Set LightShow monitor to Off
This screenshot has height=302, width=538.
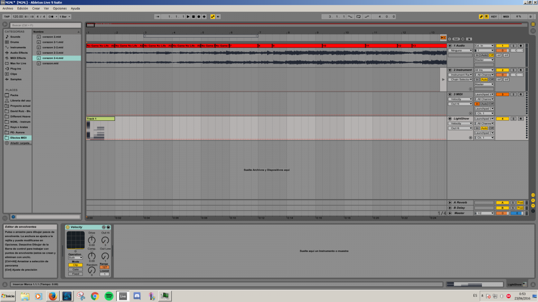[491, 128]
